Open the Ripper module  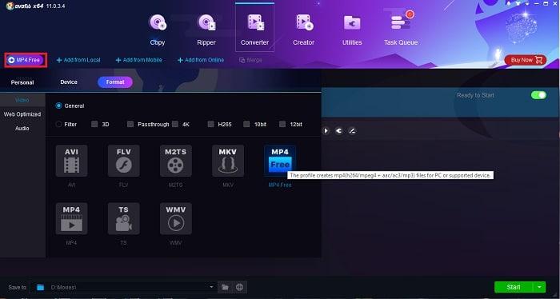coord(206,30)
